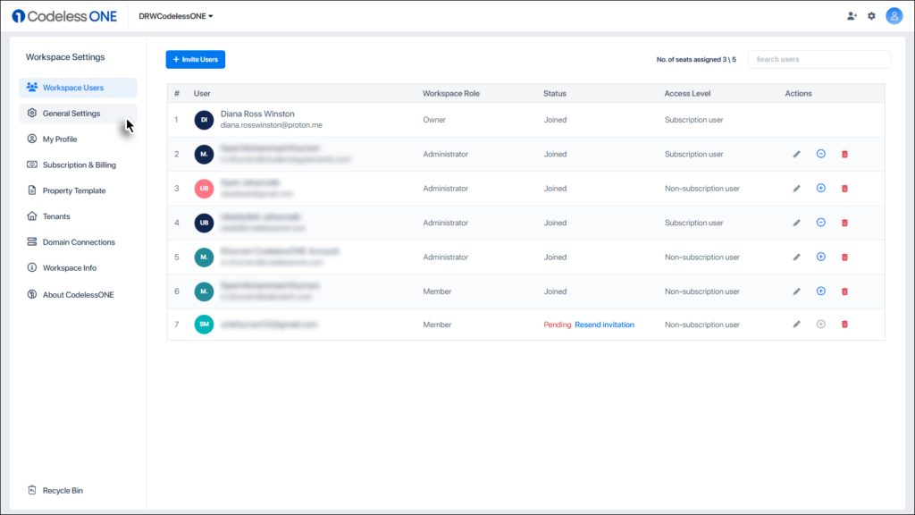Click the Codeless ONE logo
The height and width of the screenshot is (515, 915).
[x=64, y=16]
